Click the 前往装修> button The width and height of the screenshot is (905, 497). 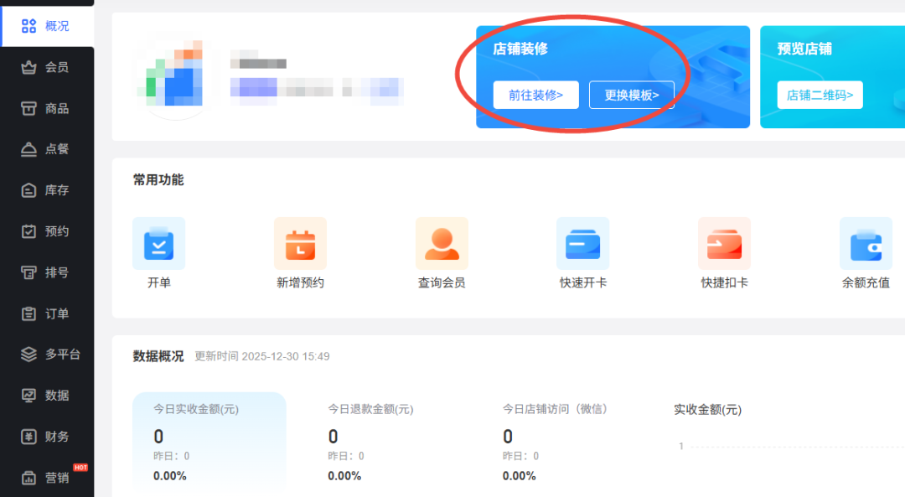[535, 95]
